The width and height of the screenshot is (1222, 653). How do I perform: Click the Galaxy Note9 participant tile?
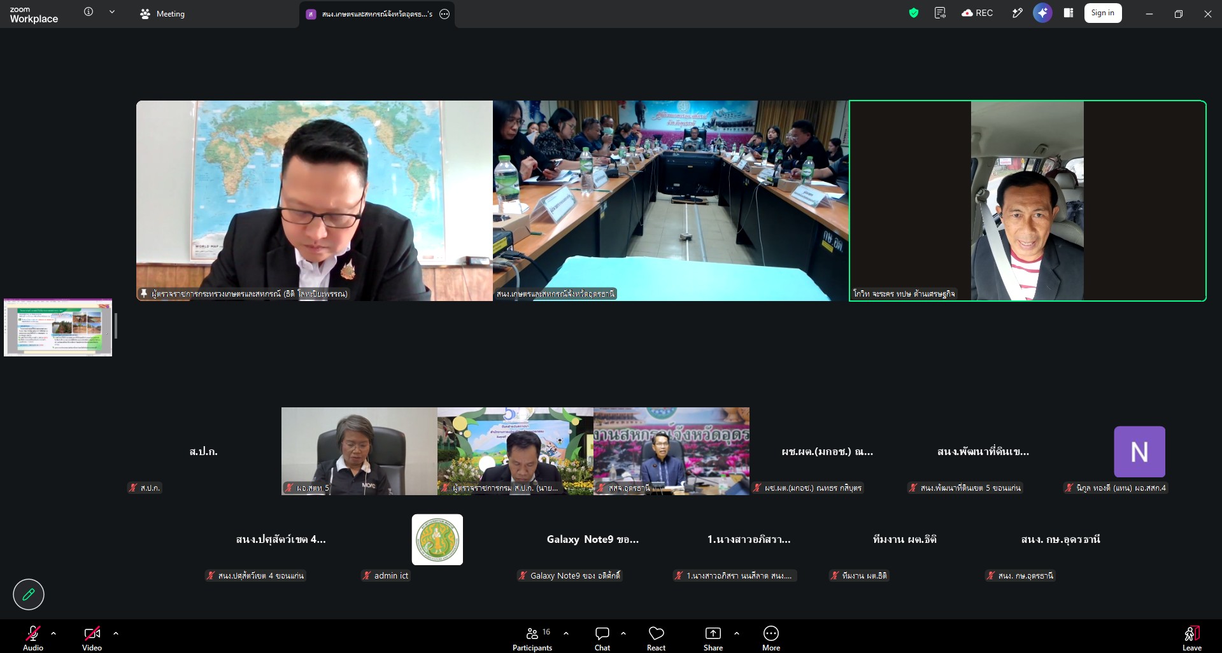coord(593,539)
